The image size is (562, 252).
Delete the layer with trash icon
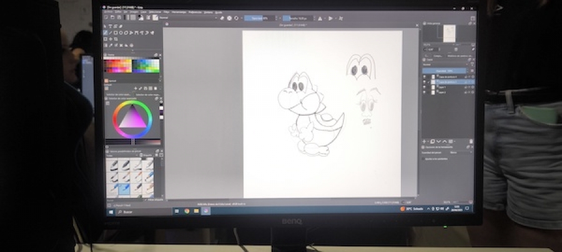471,141
